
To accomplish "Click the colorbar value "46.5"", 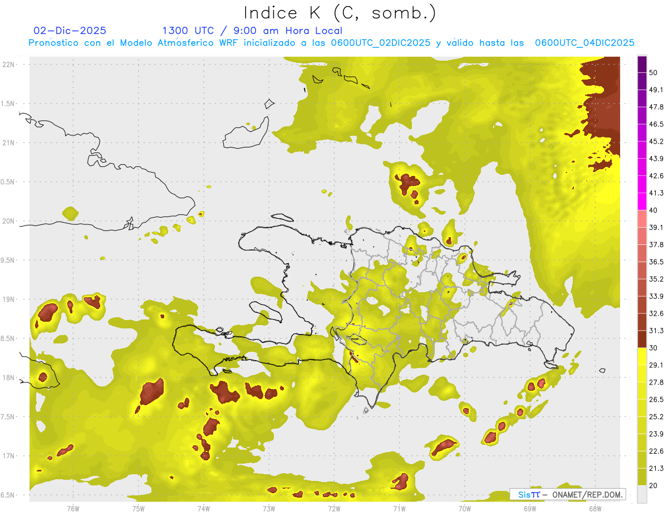I will click(657, 124).
